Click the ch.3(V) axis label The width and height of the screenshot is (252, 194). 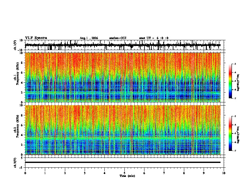[x=15, y=163]
